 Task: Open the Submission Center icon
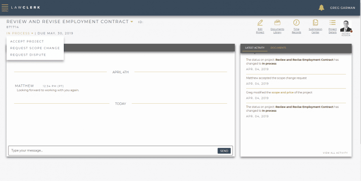(316, 23)
